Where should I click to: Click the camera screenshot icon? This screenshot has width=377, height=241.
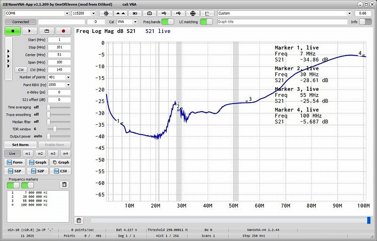point(150,13)
